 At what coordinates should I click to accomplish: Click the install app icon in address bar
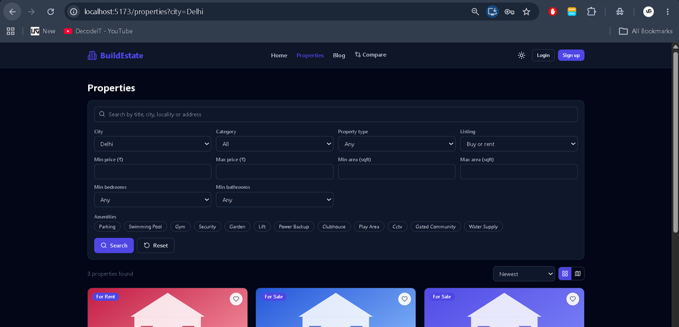coord(492,12)
